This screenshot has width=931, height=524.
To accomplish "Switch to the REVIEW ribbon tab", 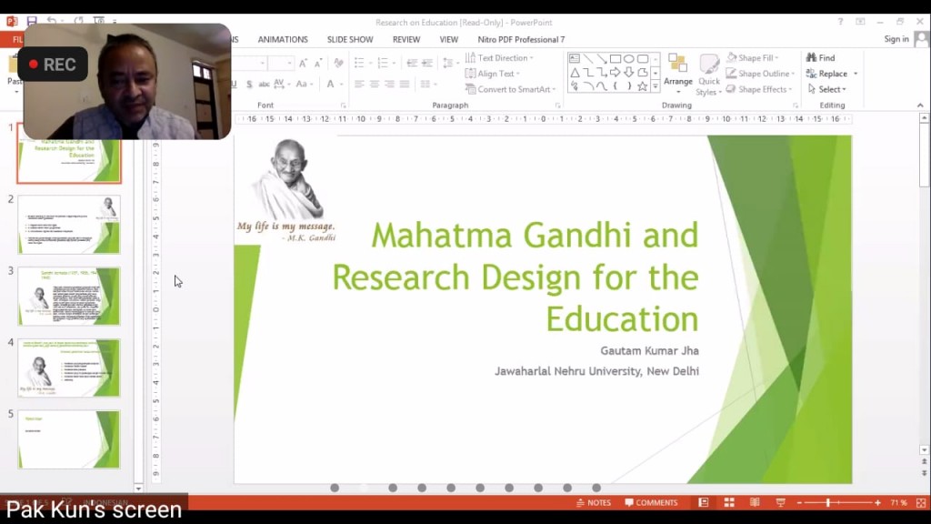I will point(406,39).
